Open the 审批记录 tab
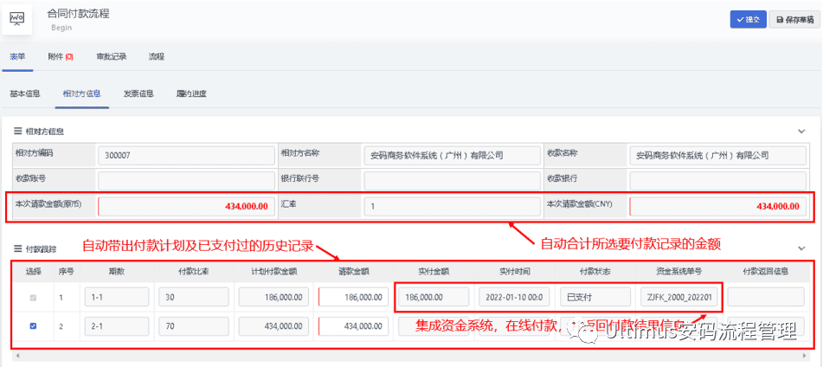 (112, 57)
